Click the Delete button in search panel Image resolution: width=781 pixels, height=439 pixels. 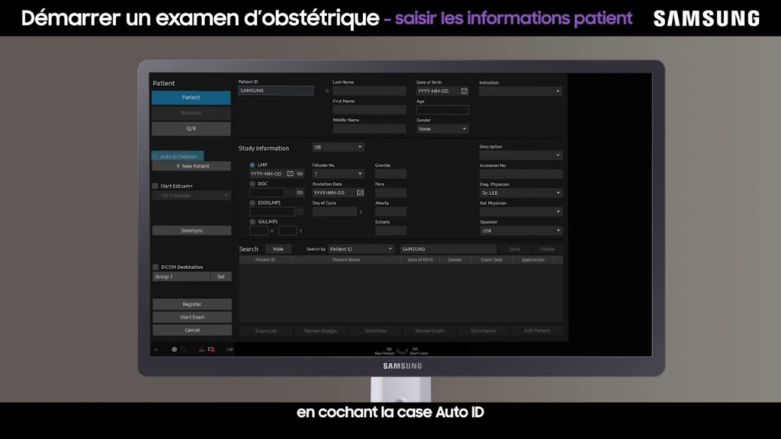coord(547,249)
